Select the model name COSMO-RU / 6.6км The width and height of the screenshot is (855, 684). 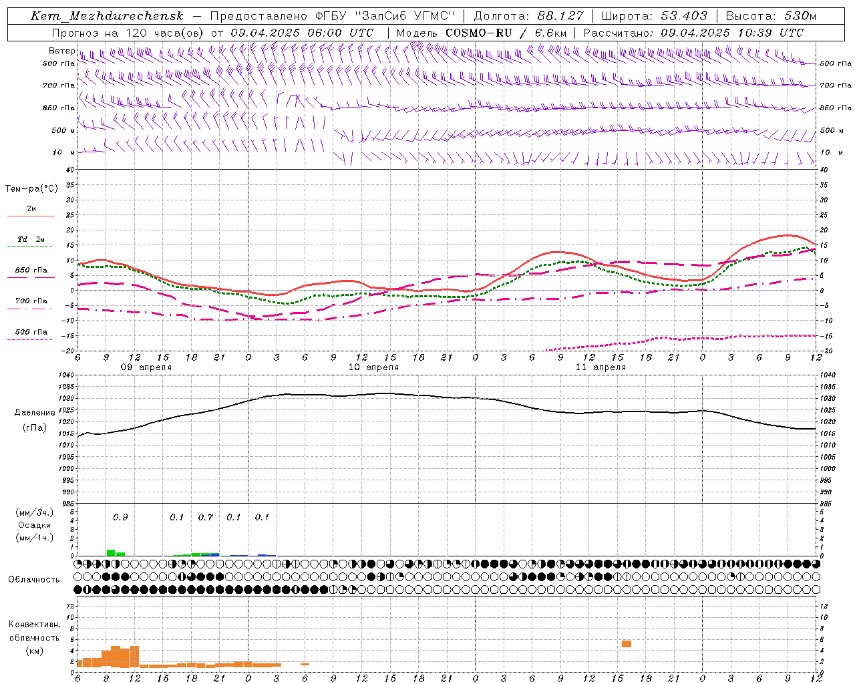point(505,33)
